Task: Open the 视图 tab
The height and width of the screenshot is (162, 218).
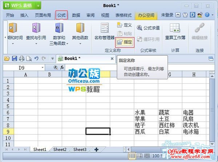Action: 105,15
